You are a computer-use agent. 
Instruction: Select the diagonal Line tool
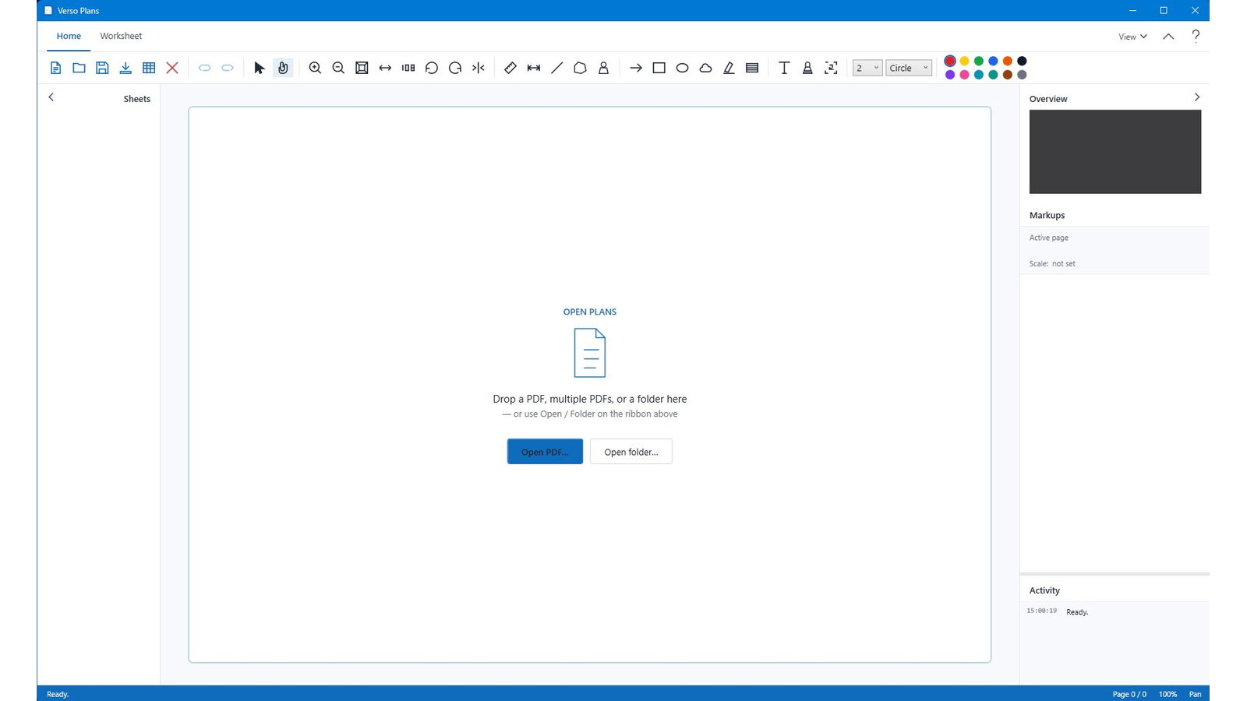point(556,68)
